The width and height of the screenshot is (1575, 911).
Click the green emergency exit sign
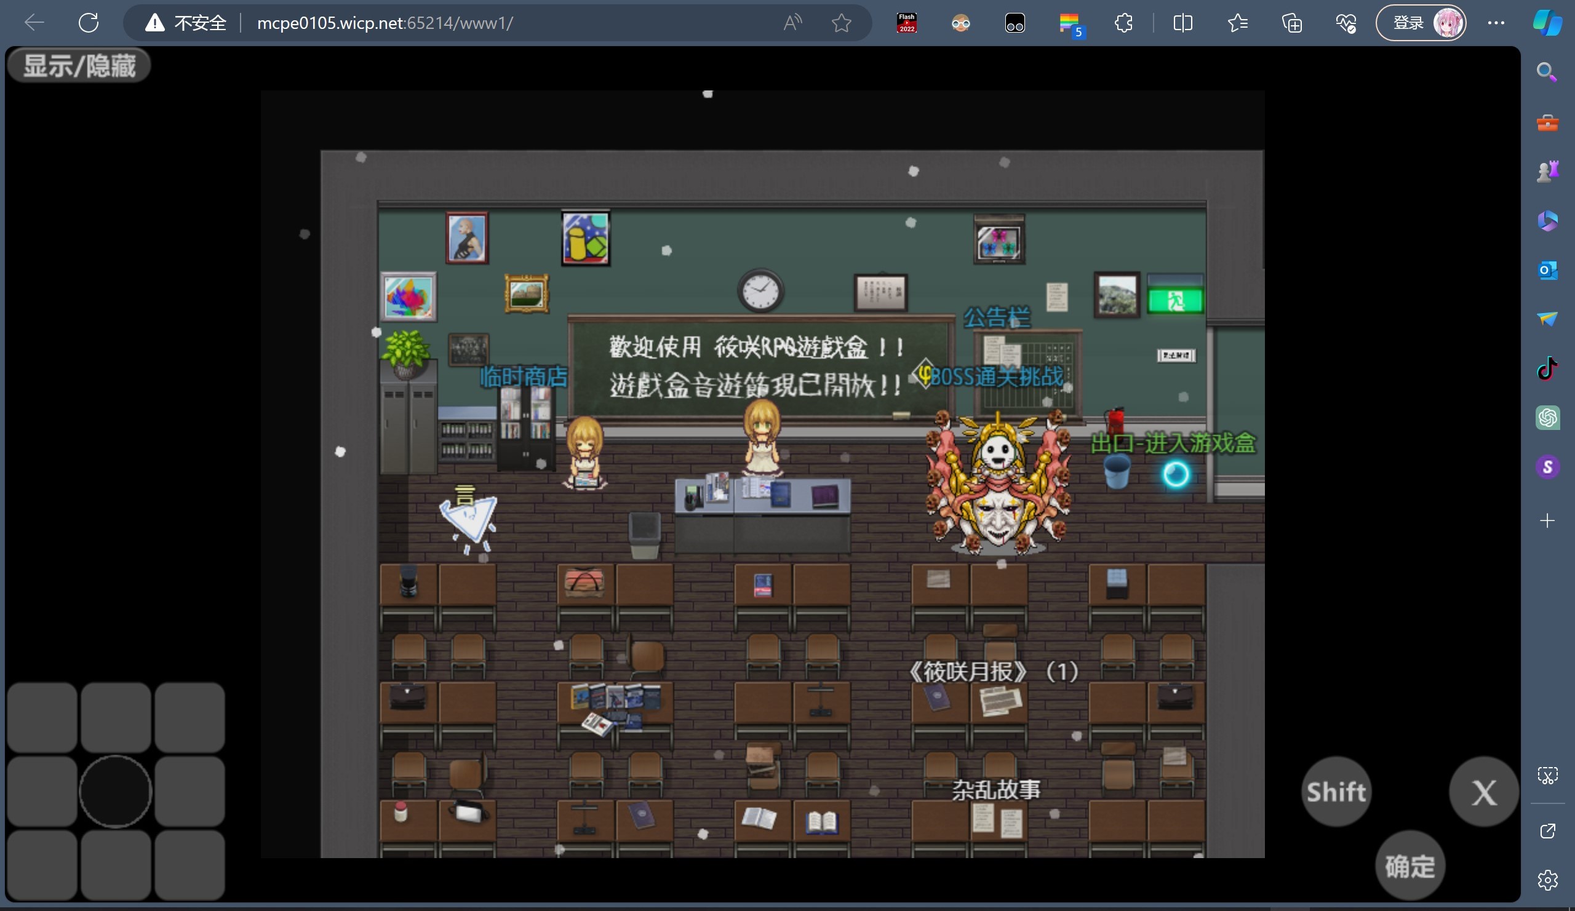(x=1175, y=301)
